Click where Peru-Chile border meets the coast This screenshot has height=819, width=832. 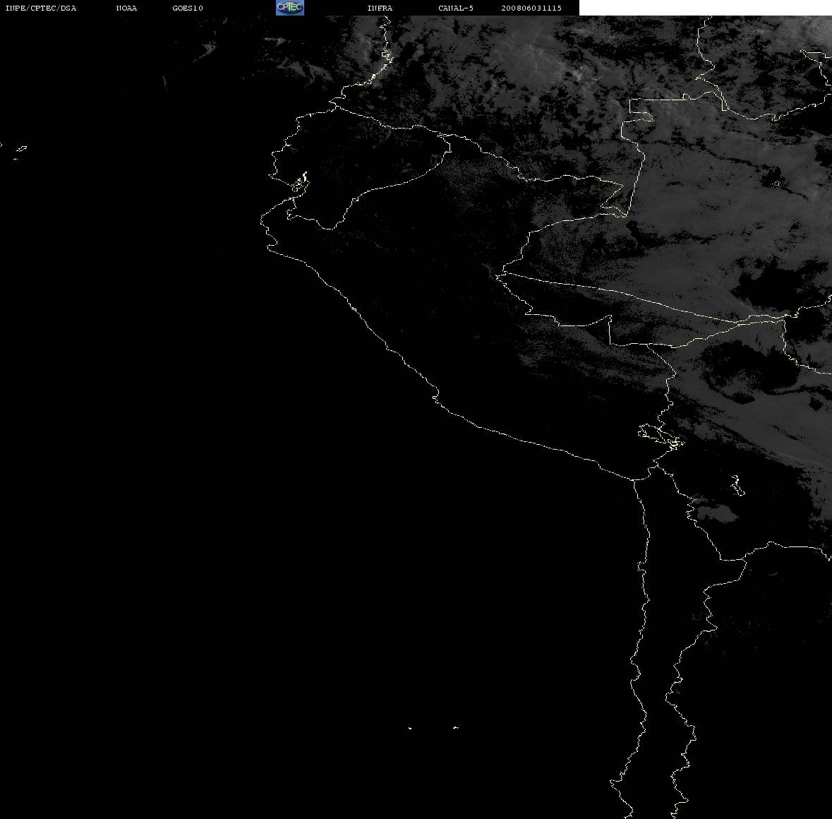(633, 479)
